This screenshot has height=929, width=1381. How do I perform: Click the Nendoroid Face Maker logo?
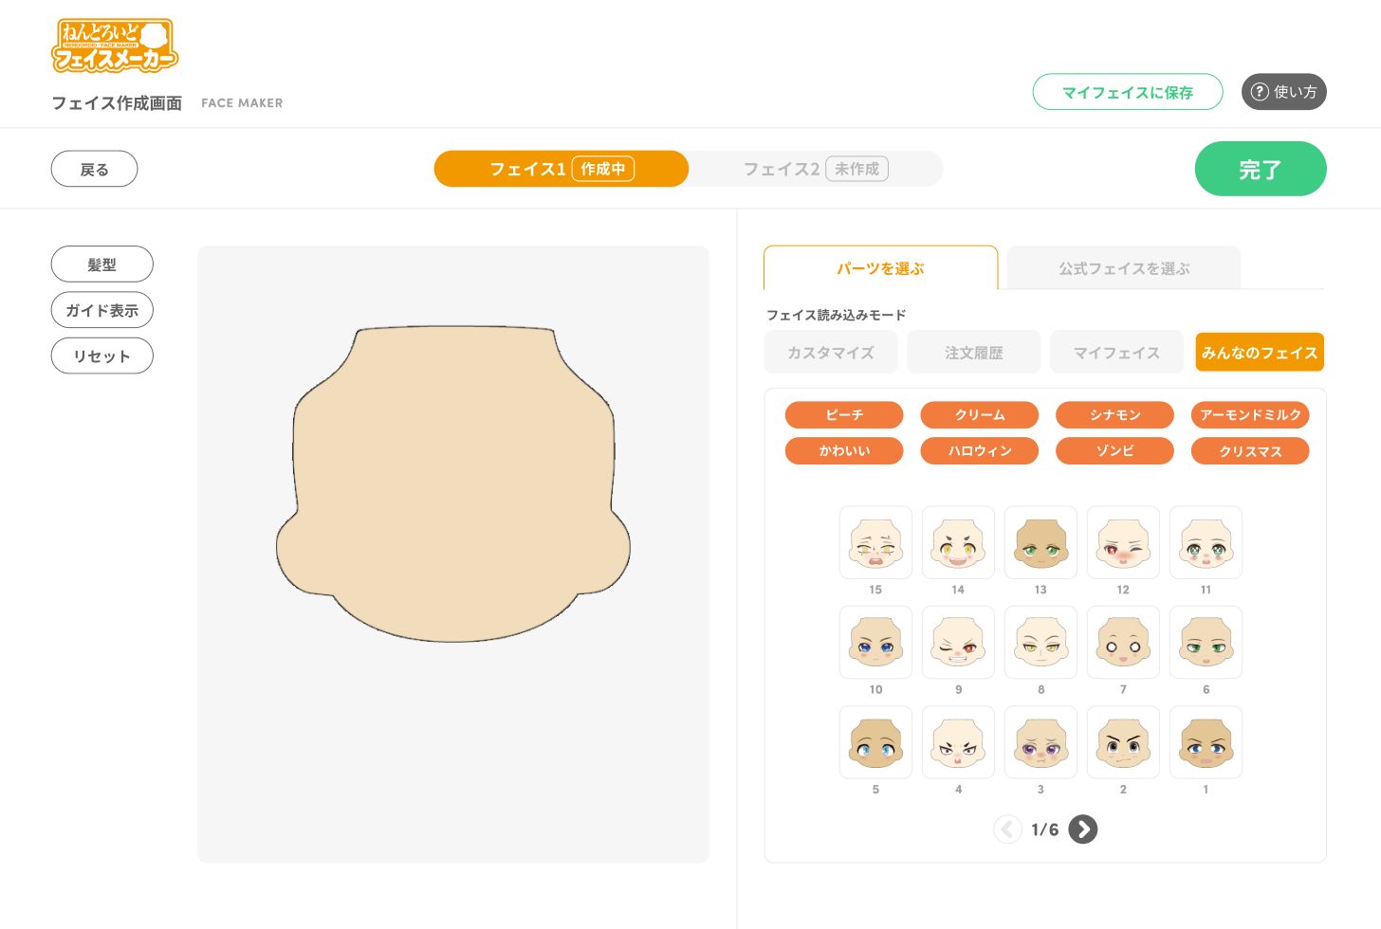coord(114,45)
